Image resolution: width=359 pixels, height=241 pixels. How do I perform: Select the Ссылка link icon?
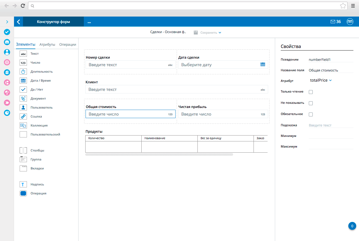pos(23,116)
